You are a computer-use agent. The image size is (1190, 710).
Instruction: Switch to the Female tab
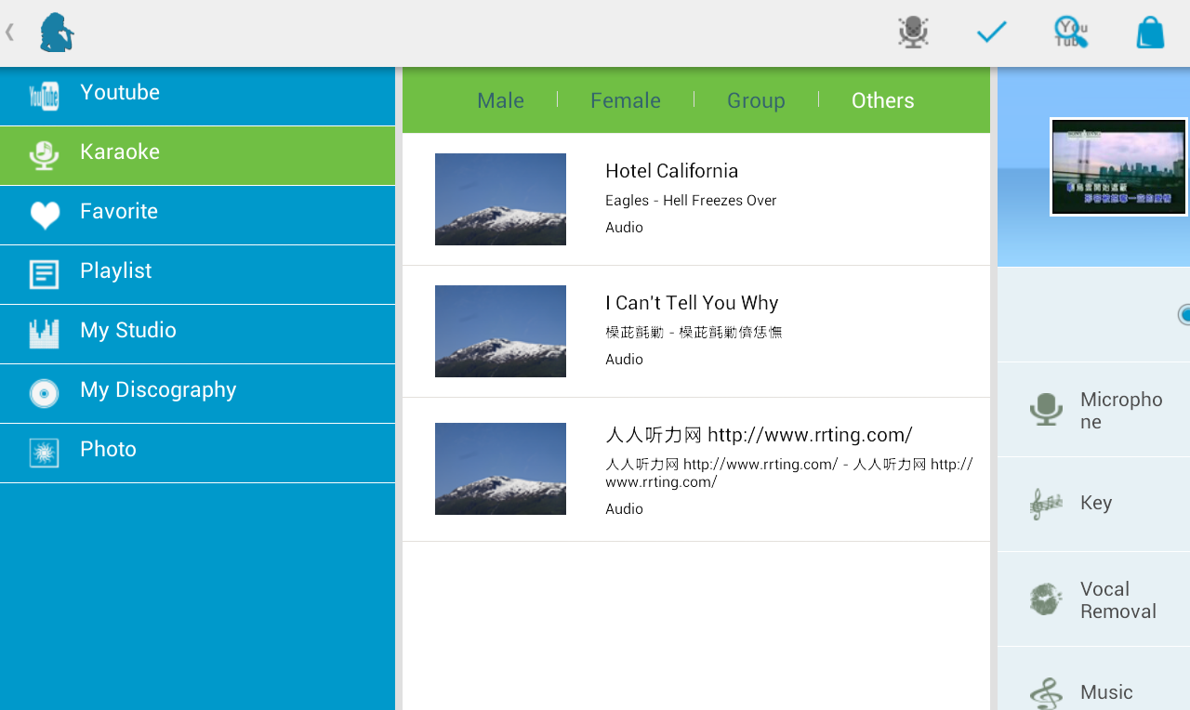626,100
